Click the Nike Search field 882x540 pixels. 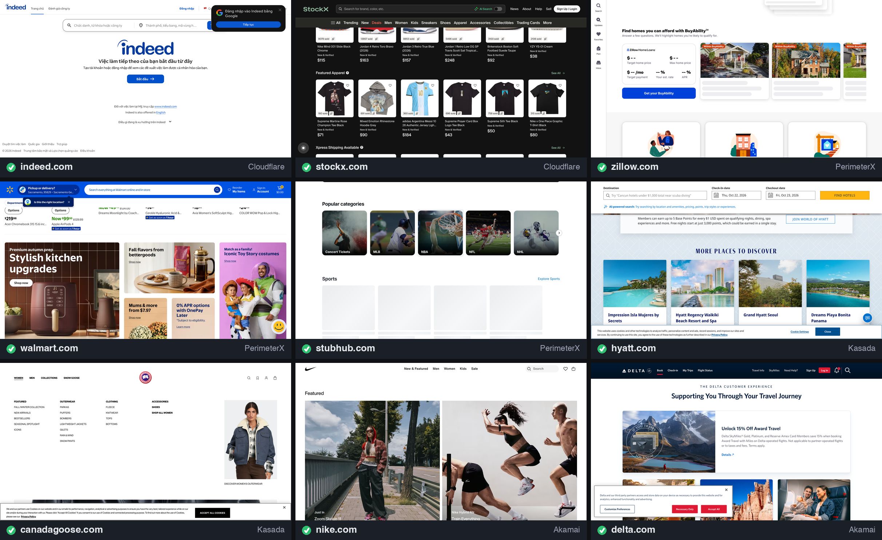(541, 369)
